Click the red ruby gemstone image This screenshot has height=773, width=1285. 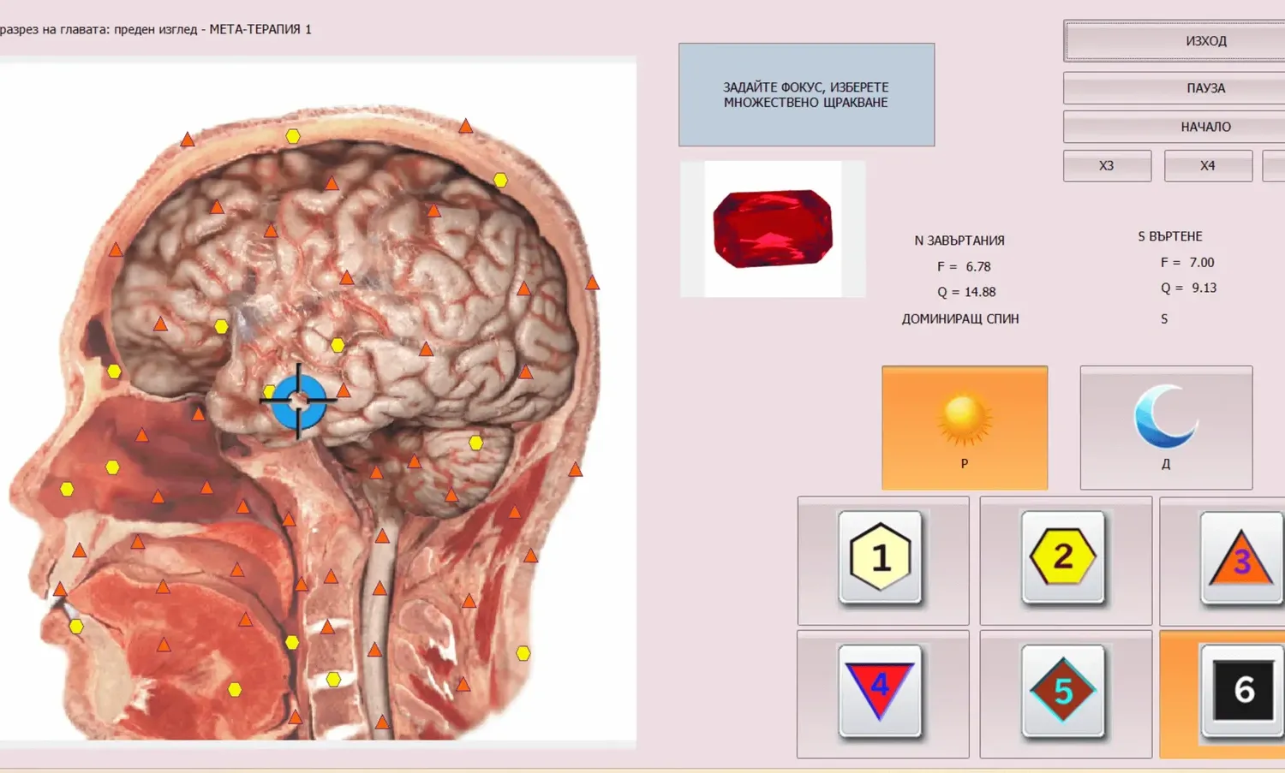tap(773, 229)
